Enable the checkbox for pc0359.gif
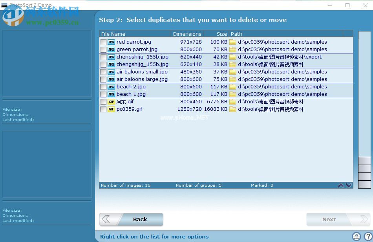Image resolution: width=373 pixels, height=242 pixels. tap(103, 109)
